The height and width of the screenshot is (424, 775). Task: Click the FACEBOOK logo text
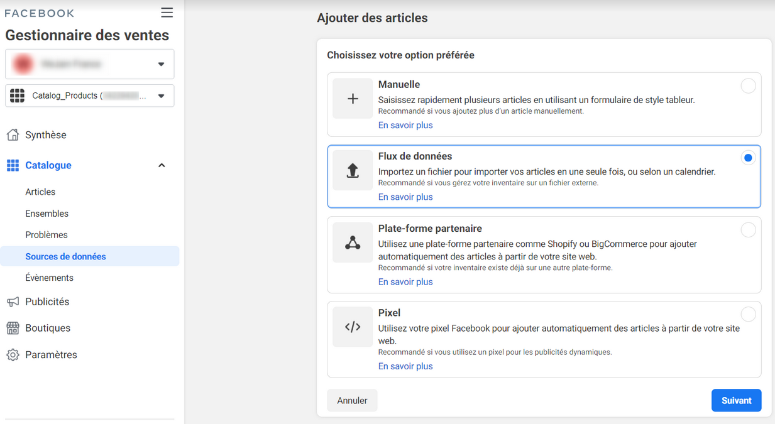tap(40, 13)
